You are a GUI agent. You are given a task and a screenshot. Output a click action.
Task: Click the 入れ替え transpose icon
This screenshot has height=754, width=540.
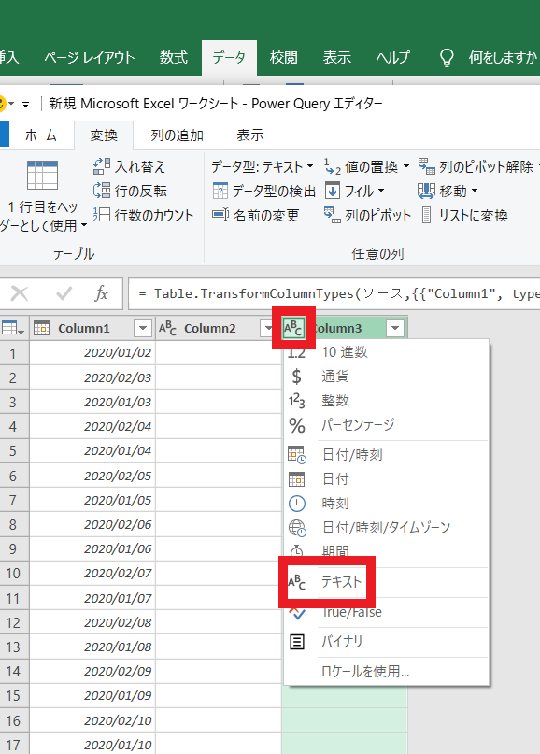point(102,166)
